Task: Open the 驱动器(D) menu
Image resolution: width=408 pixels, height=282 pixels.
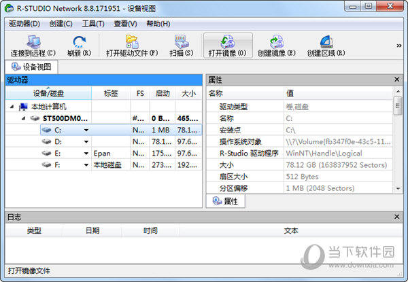Action: (24, 24)
